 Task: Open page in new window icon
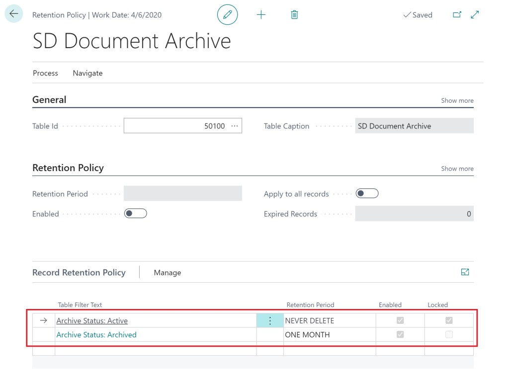457,15
